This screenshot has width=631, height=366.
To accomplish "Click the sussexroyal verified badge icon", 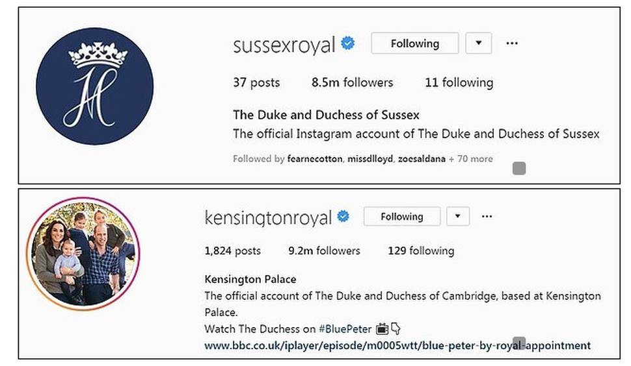I will 348,44.
